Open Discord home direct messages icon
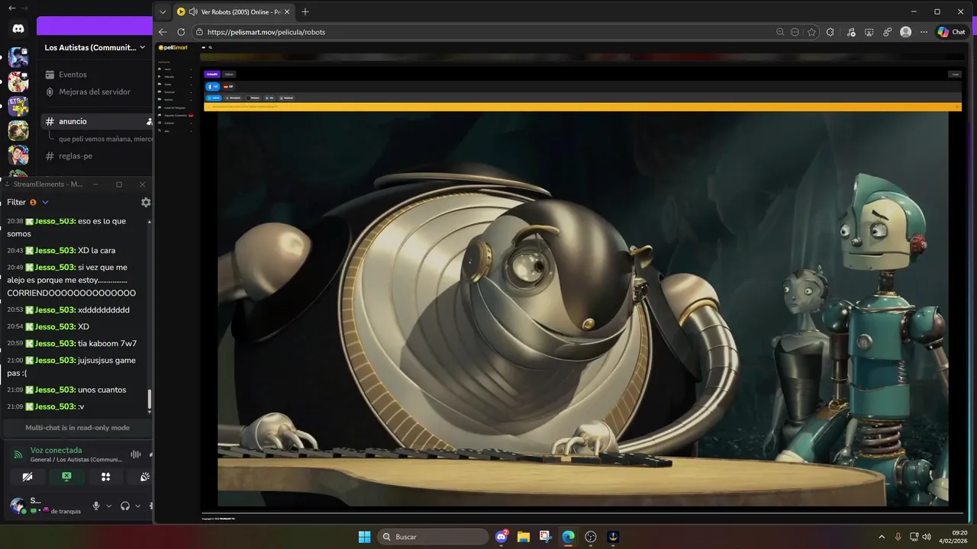 click(18, 28)
